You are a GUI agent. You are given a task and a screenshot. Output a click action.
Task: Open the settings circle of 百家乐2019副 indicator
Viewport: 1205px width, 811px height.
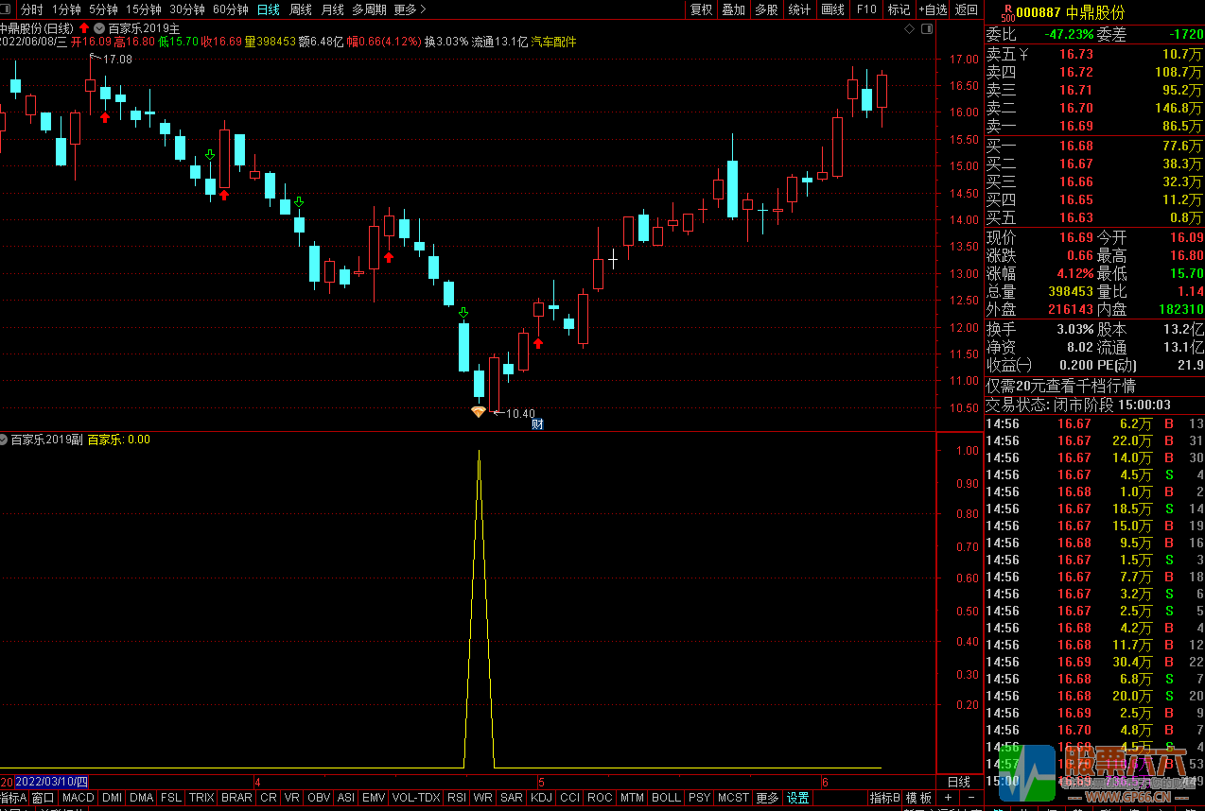4,440
